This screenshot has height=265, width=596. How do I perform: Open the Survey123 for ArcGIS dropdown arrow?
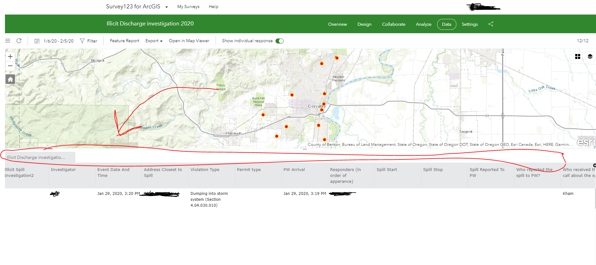167,7
